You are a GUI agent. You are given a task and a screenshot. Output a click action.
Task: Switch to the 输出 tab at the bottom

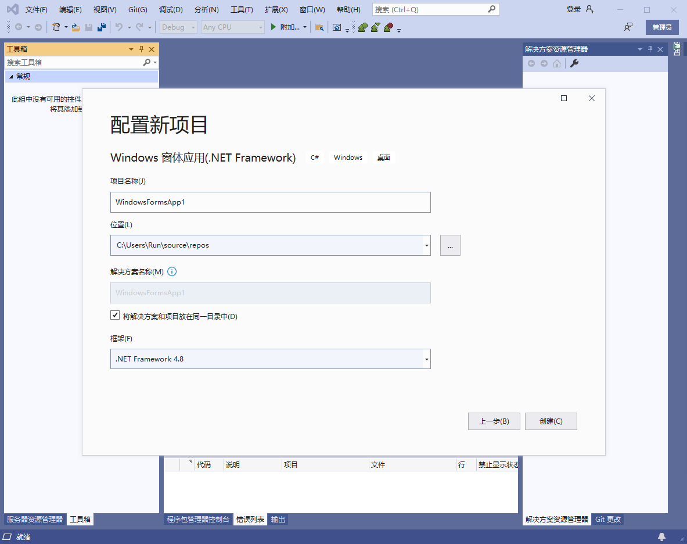click(278, 519)
